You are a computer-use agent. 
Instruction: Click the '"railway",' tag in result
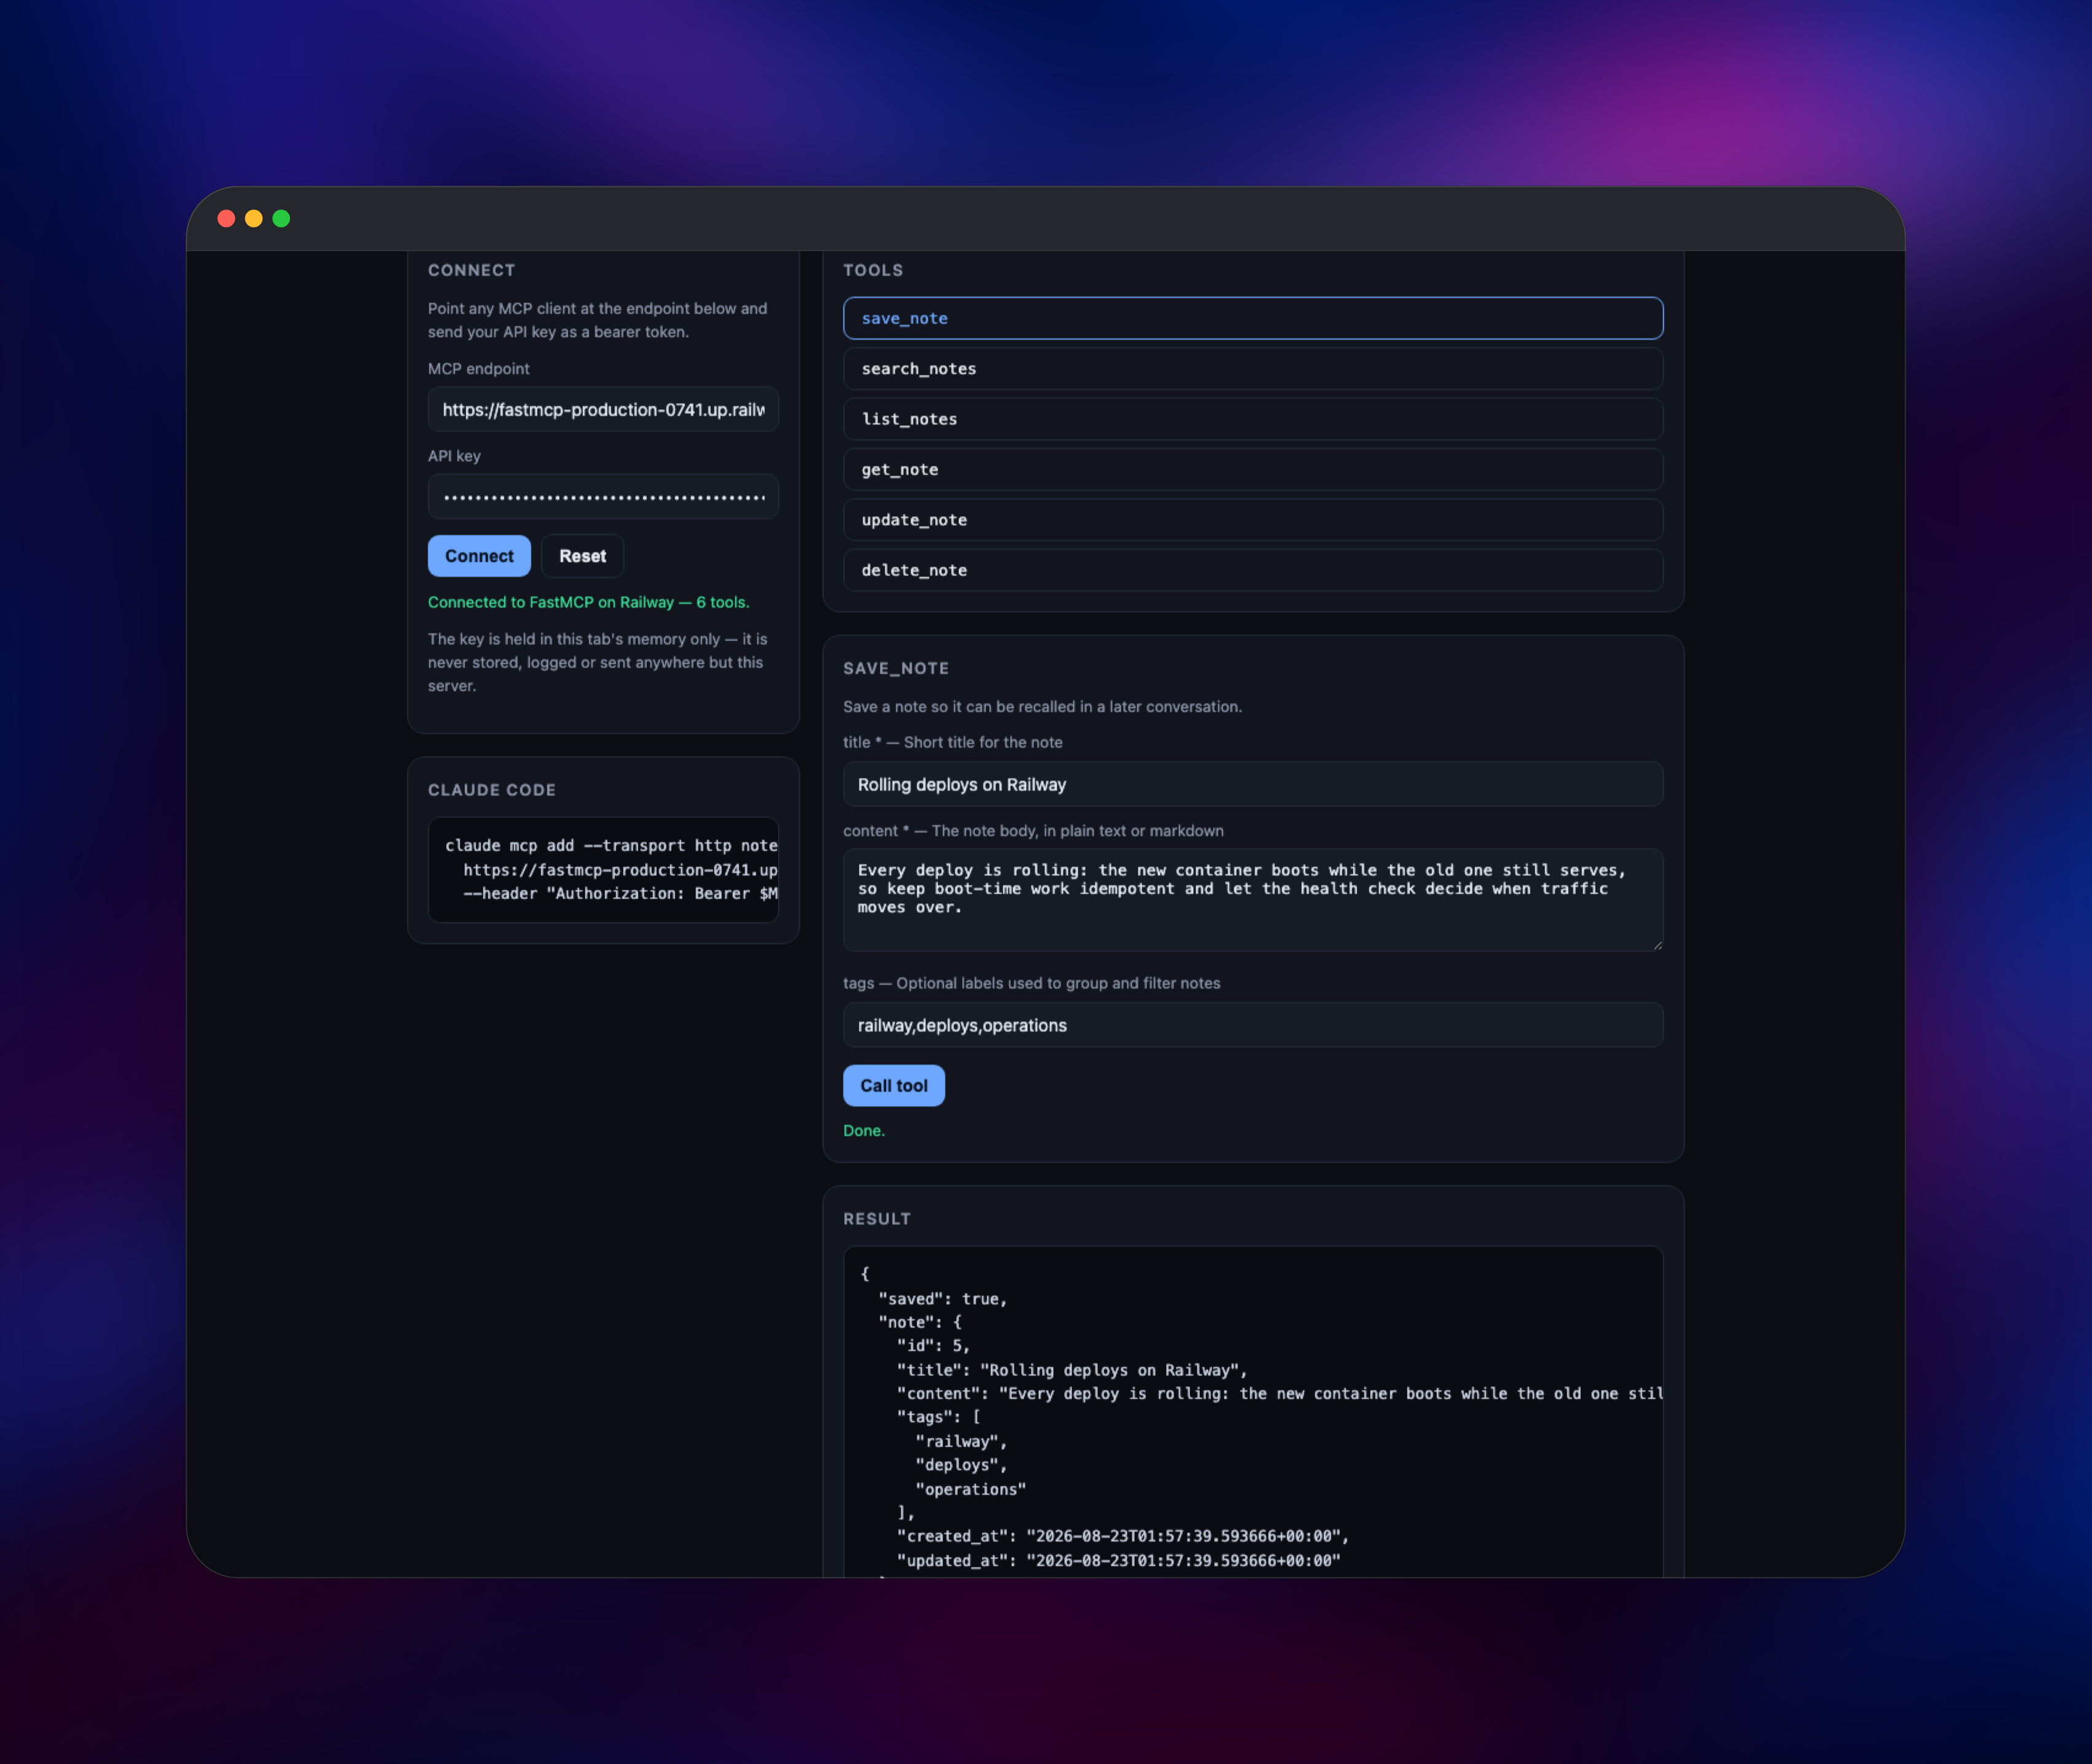[961, 1442]
